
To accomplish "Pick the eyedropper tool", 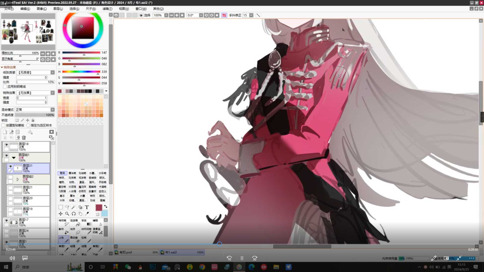I will (87, 214).
